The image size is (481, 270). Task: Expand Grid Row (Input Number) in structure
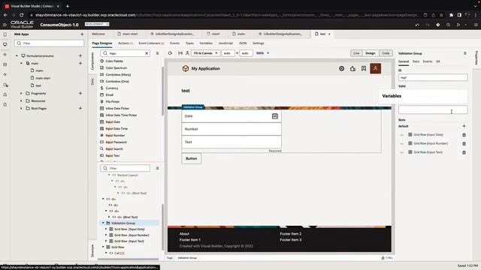click(x=106, y=235)
